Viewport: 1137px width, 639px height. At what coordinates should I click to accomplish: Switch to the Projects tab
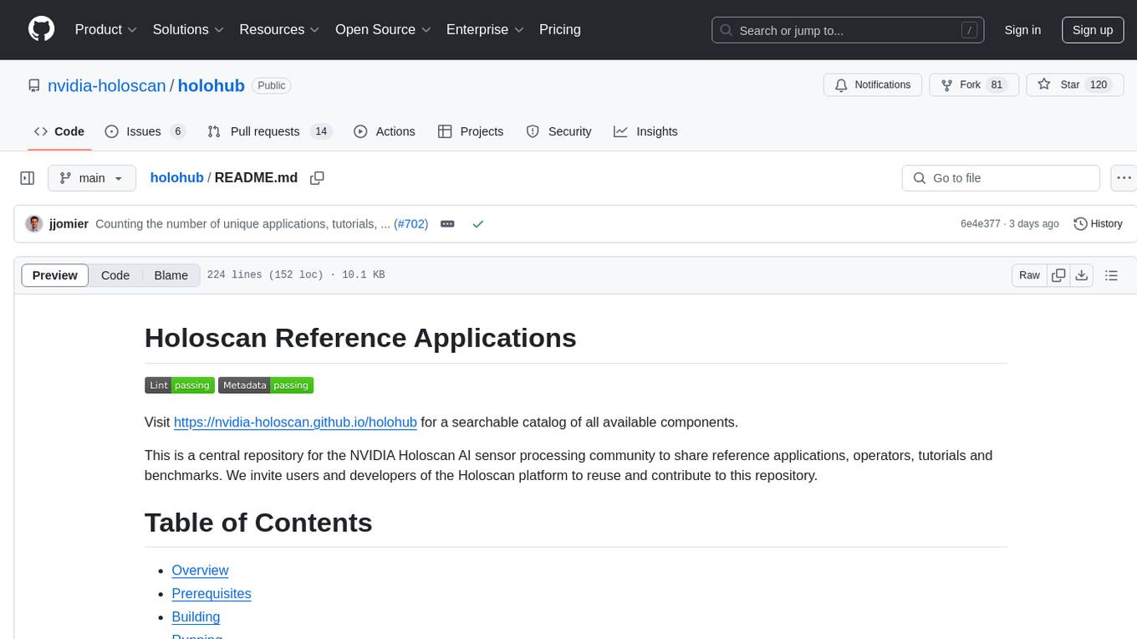471,131
